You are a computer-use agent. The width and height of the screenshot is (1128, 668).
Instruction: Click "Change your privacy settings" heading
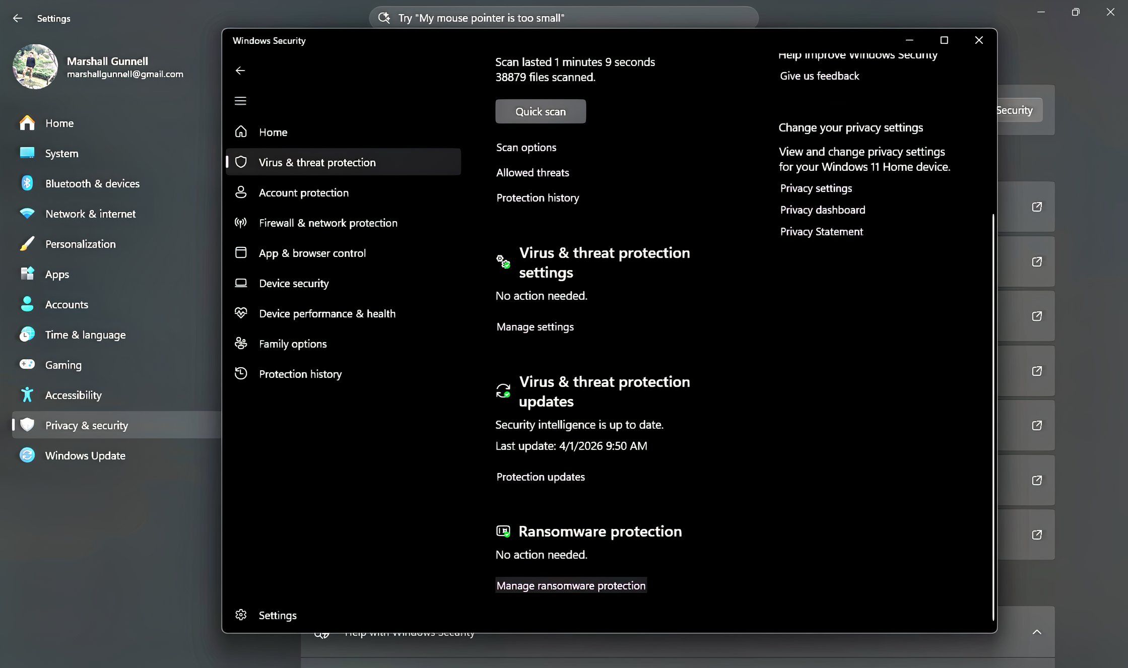(x=850, y=127)
